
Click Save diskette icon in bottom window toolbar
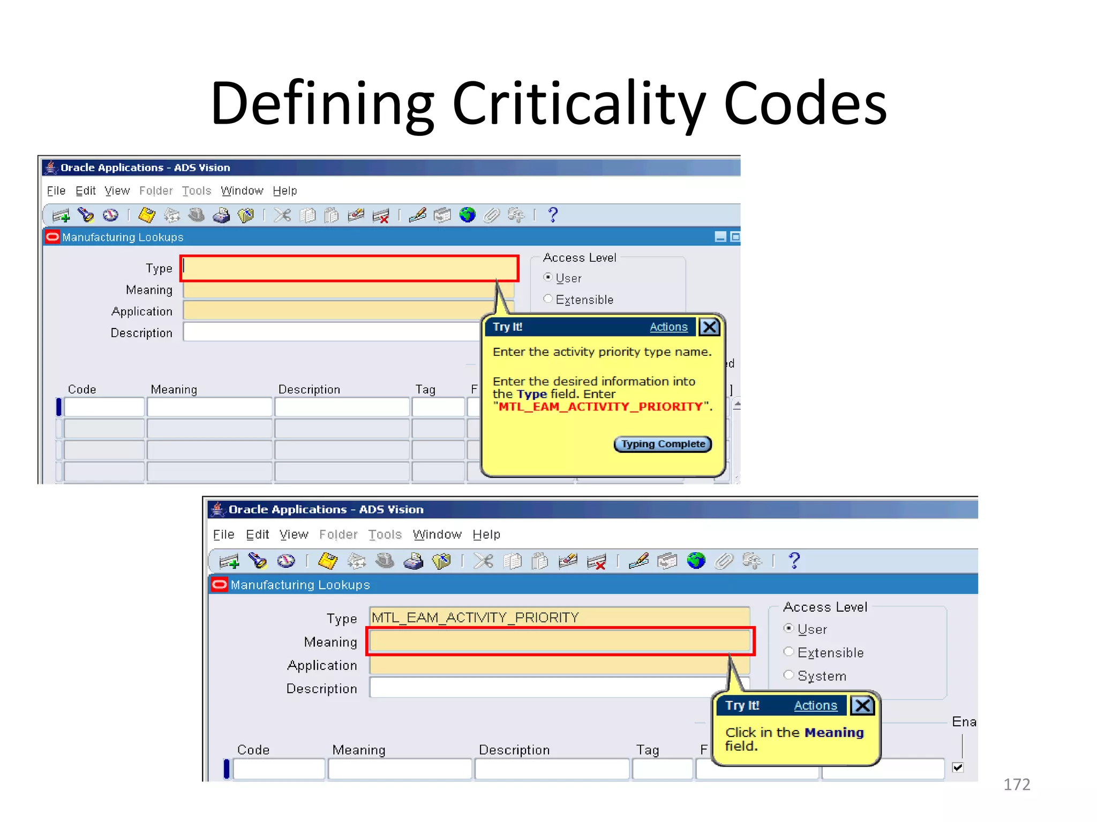pyautogui.click(x=328, y=561)
